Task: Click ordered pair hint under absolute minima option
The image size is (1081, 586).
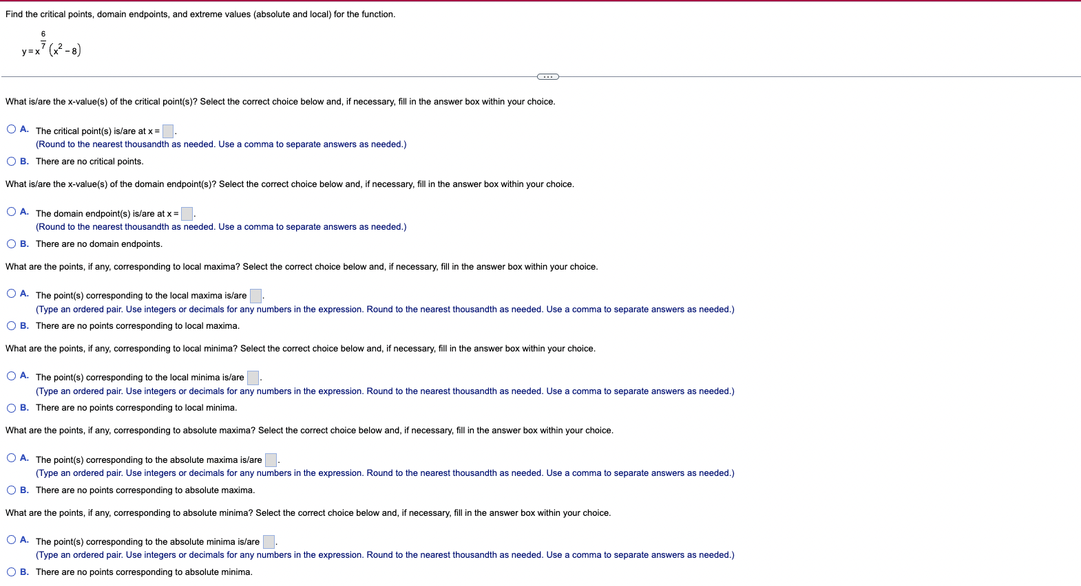Action: coord(385,555)
